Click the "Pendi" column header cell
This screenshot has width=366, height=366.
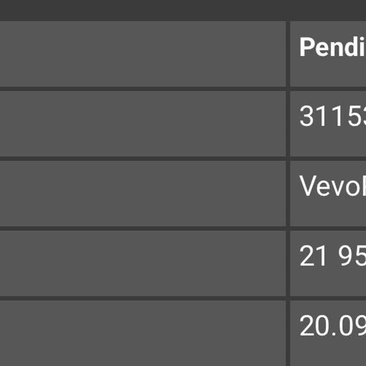[x=329, y=53]
